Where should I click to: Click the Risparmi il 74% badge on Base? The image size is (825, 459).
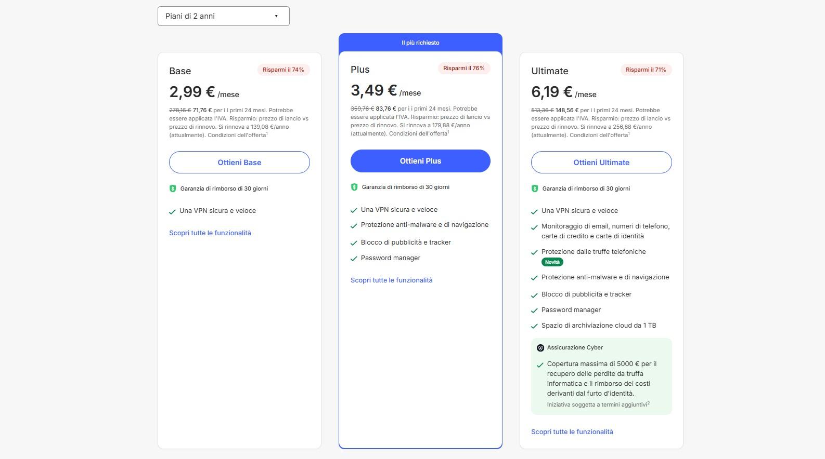pos(283,70)
